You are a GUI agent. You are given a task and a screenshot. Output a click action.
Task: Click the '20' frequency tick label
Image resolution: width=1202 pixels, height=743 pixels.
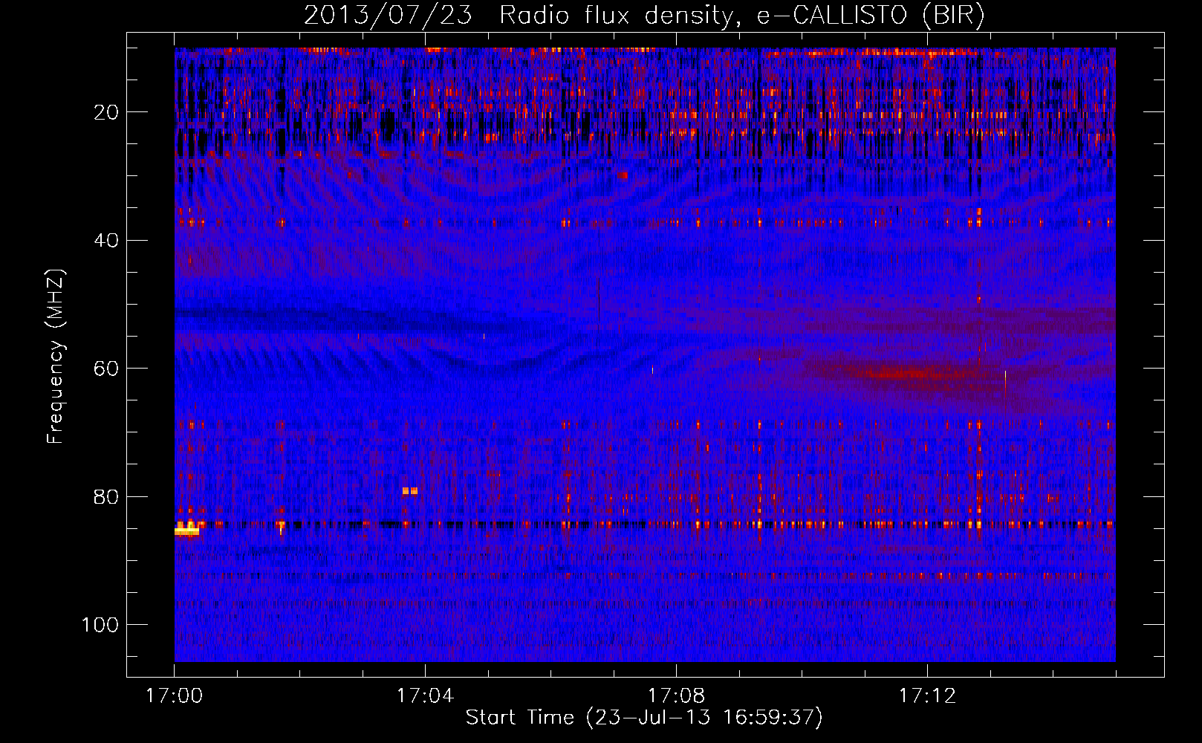[x=106, y=112]
